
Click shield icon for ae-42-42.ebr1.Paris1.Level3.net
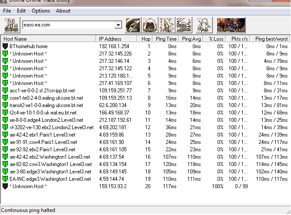coord(5,135)
